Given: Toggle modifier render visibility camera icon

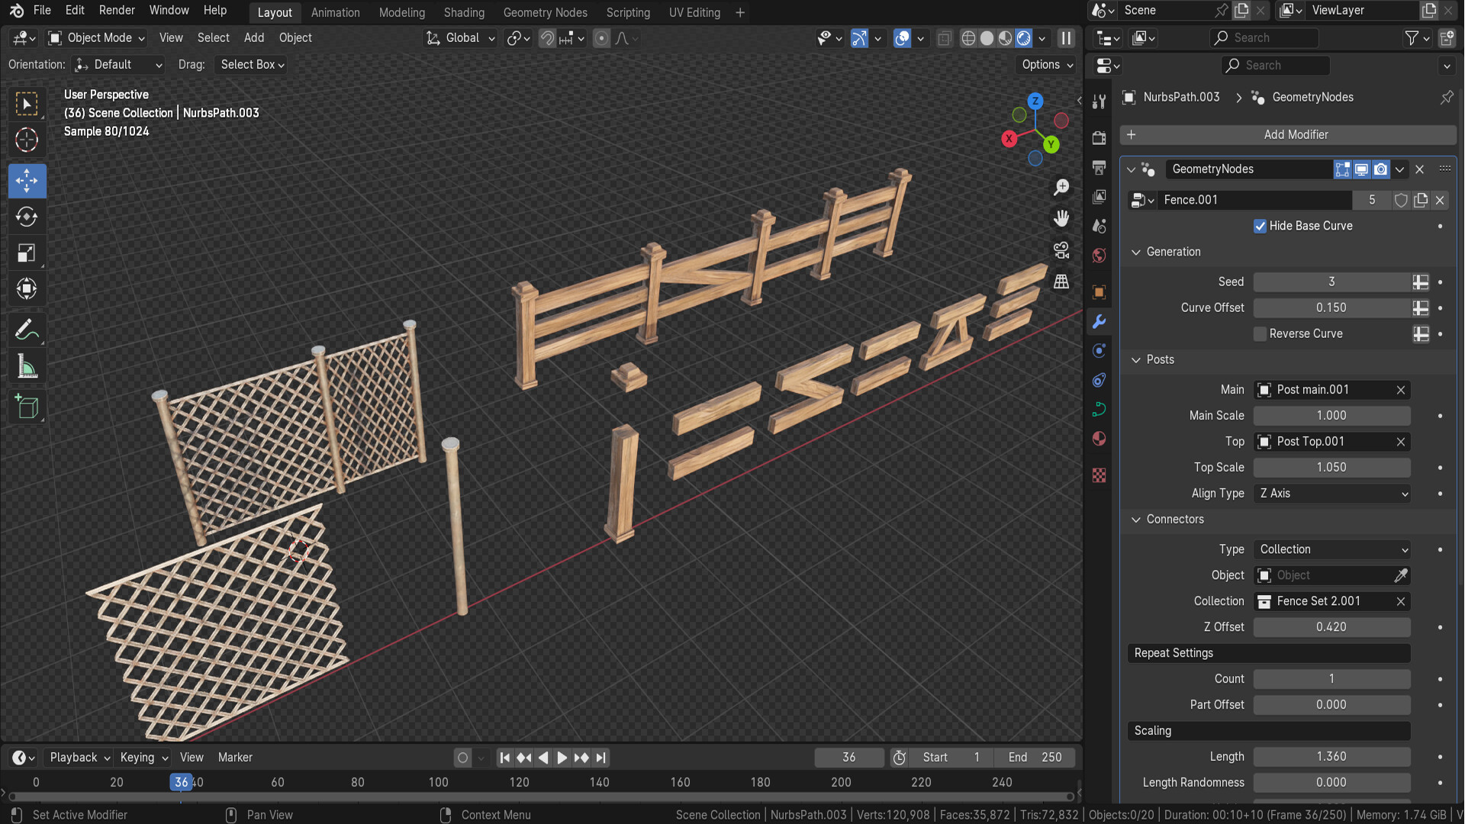Looking at the screenshot, I should (1380, 169).
